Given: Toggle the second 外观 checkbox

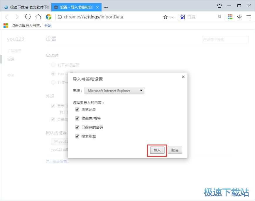Looking at the screenshot, I should (x=53, y=119).
